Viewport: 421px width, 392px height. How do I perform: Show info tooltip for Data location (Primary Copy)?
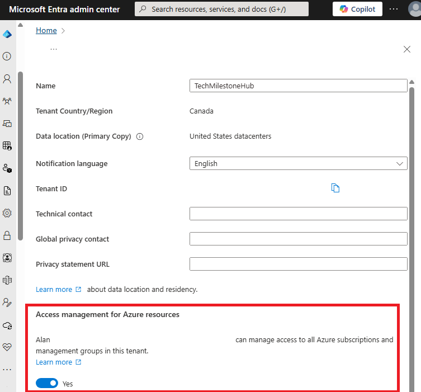(140, 136)
